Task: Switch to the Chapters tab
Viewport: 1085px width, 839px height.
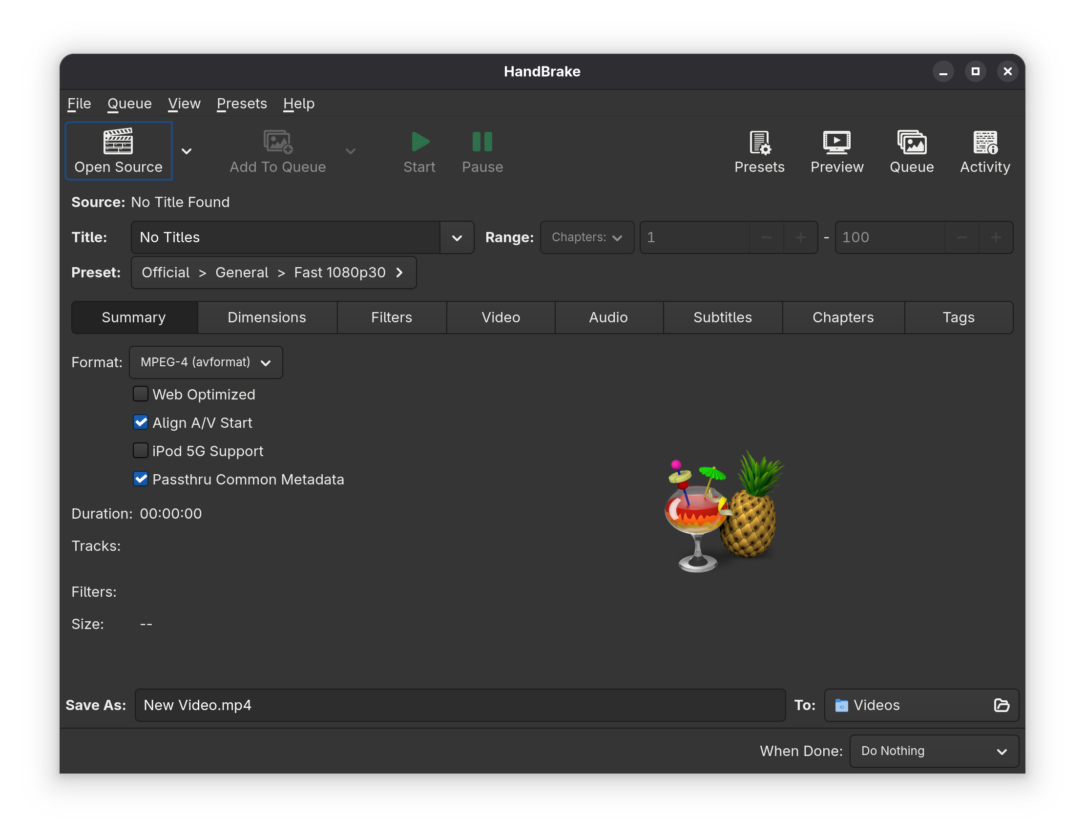Action: [843, 317]
